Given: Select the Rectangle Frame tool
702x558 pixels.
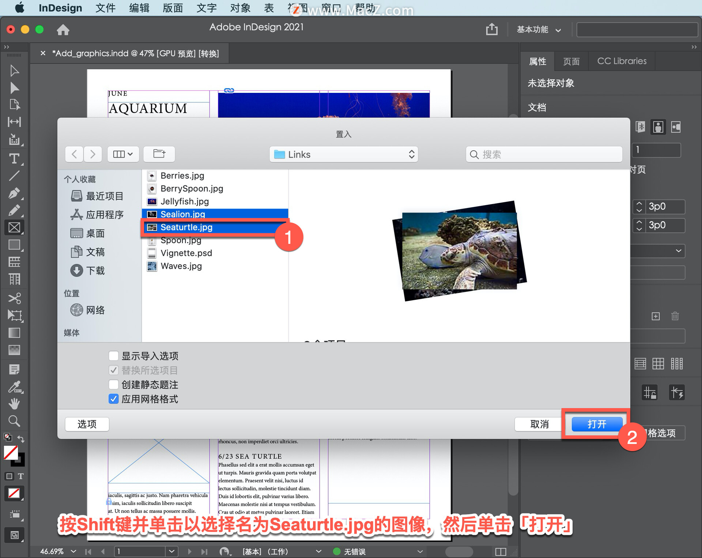Looking at the screenshot, I should (14, 227).
